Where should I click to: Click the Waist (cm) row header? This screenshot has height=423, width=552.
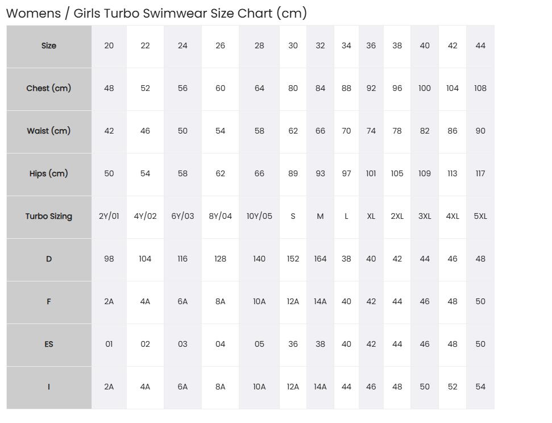(x=49, y=131)
